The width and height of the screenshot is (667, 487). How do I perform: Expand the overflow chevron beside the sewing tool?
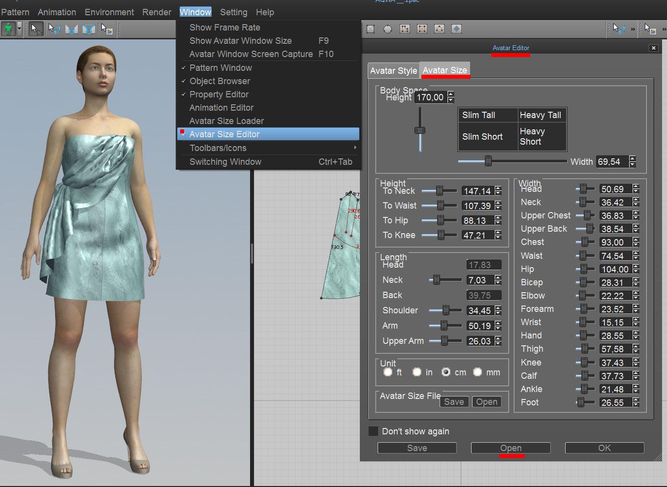point(633,30)
